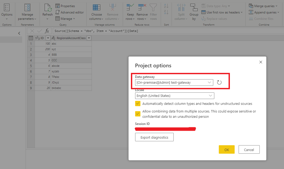
Task: Close the Project options dialog
Action: [261, 62]
